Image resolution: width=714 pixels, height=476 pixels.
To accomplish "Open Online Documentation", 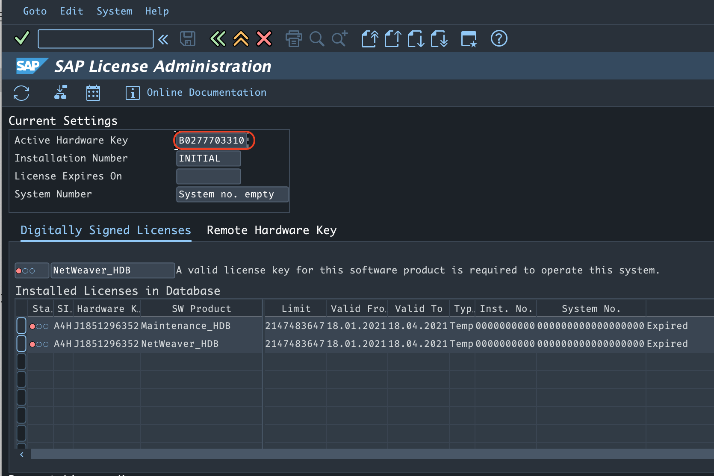I will tap(207, 92).
